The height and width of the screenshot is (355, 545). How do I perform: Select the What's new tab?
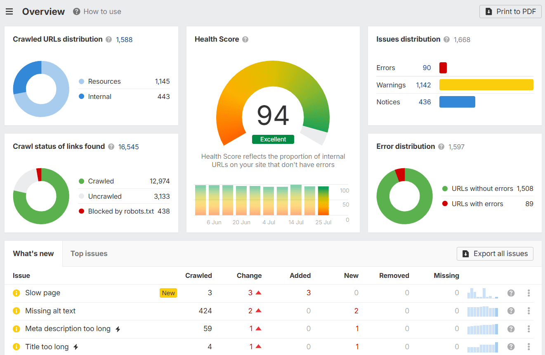pos(33,254)
